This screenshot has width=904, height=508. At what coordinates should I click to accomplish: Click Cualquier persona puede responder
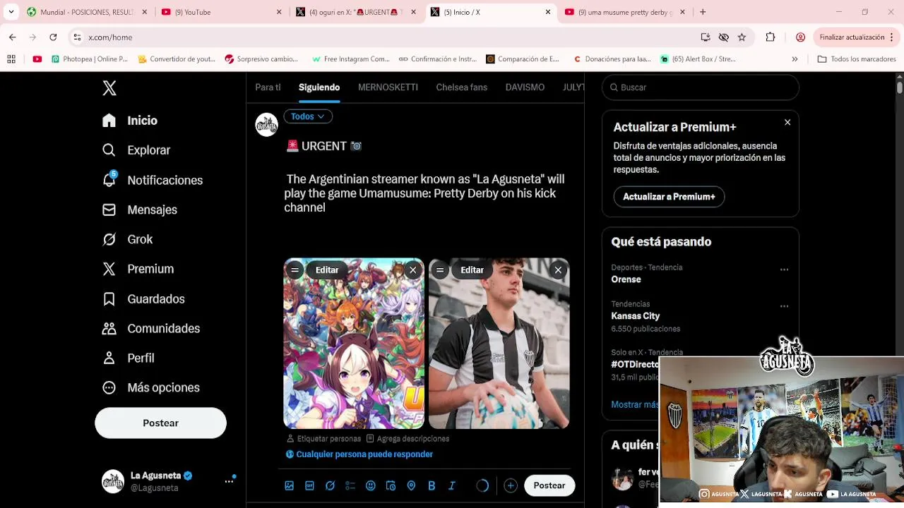click(x=359, y=454)
